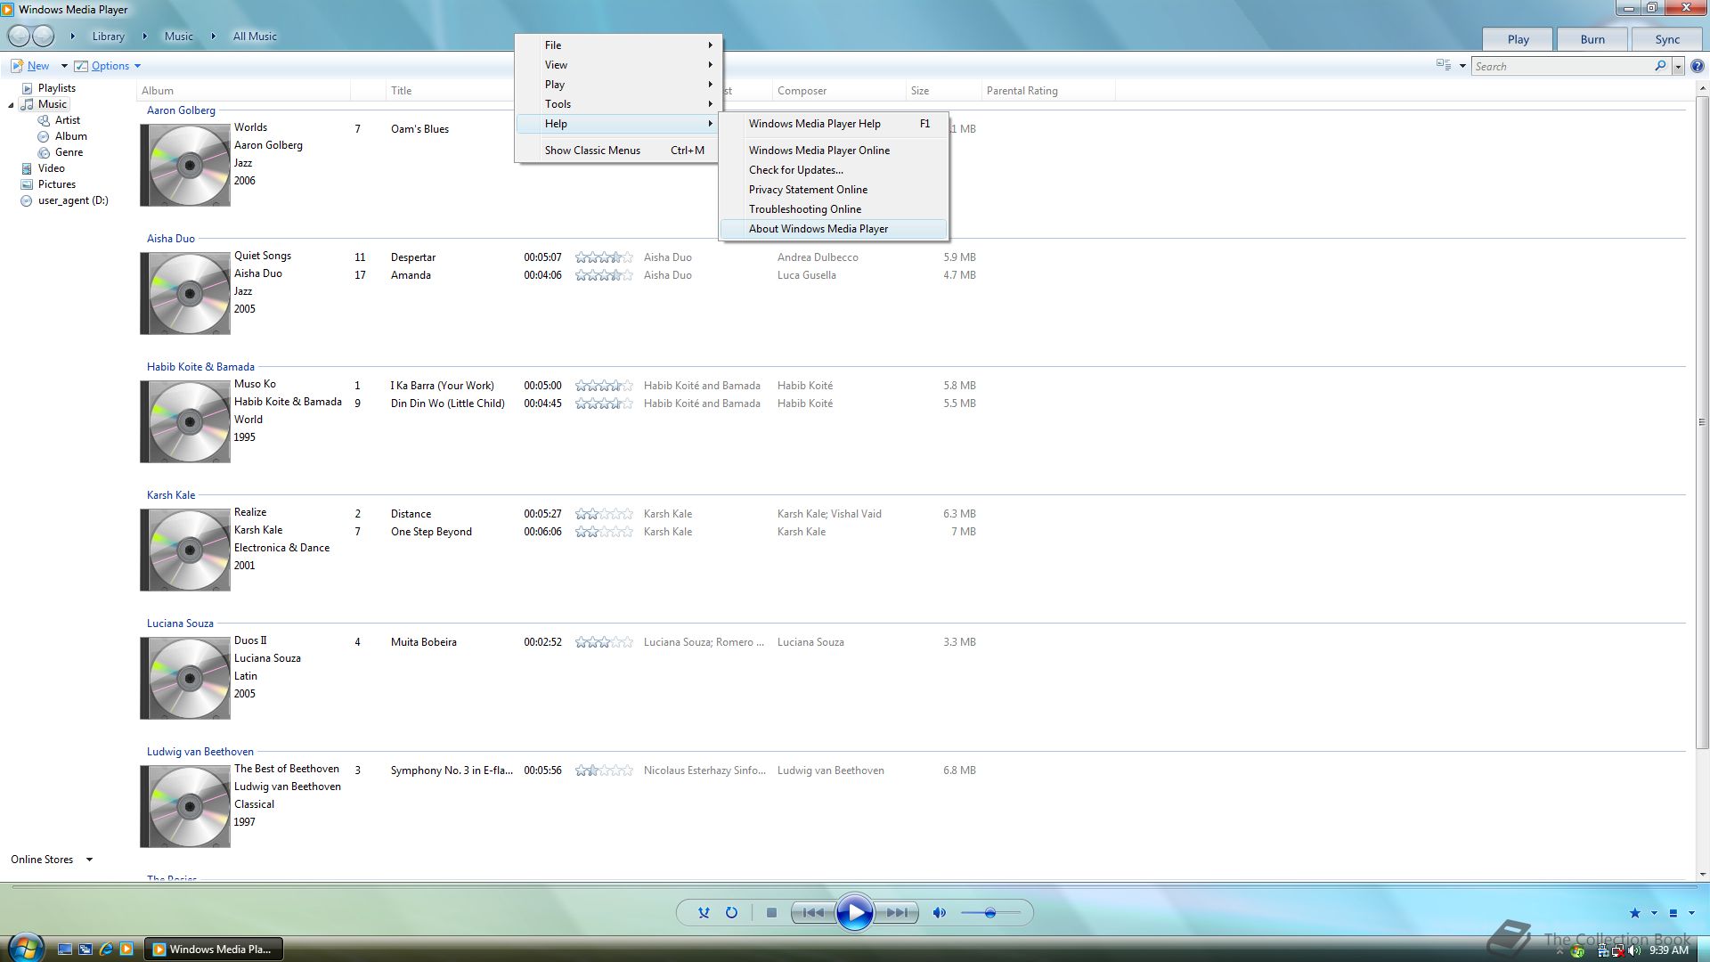Click the stop playback button

coord(772,913)
